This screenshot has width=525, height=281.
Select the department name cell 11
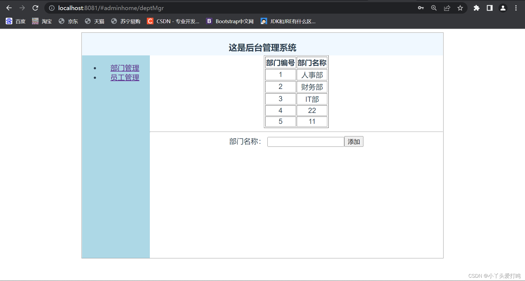[x=312, y=121]
